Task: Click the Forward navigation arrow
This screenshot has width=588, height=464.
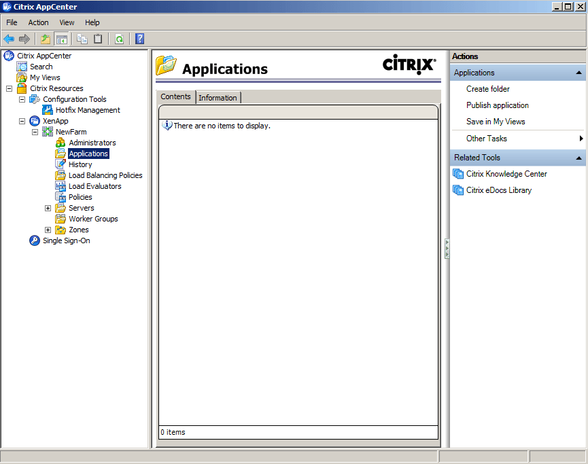Action: pyautogui.click(x=24, y=39)
